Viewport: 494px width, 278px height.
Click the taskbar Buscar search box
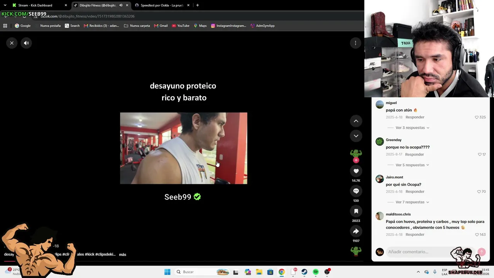click(x=203, y=272)
